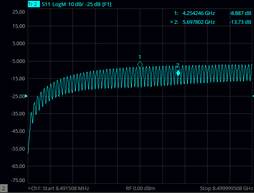The width and height of the screenshot is (254, 193).
Task: Click the [F1] indicator in trace header
Action: coord(107,4)
